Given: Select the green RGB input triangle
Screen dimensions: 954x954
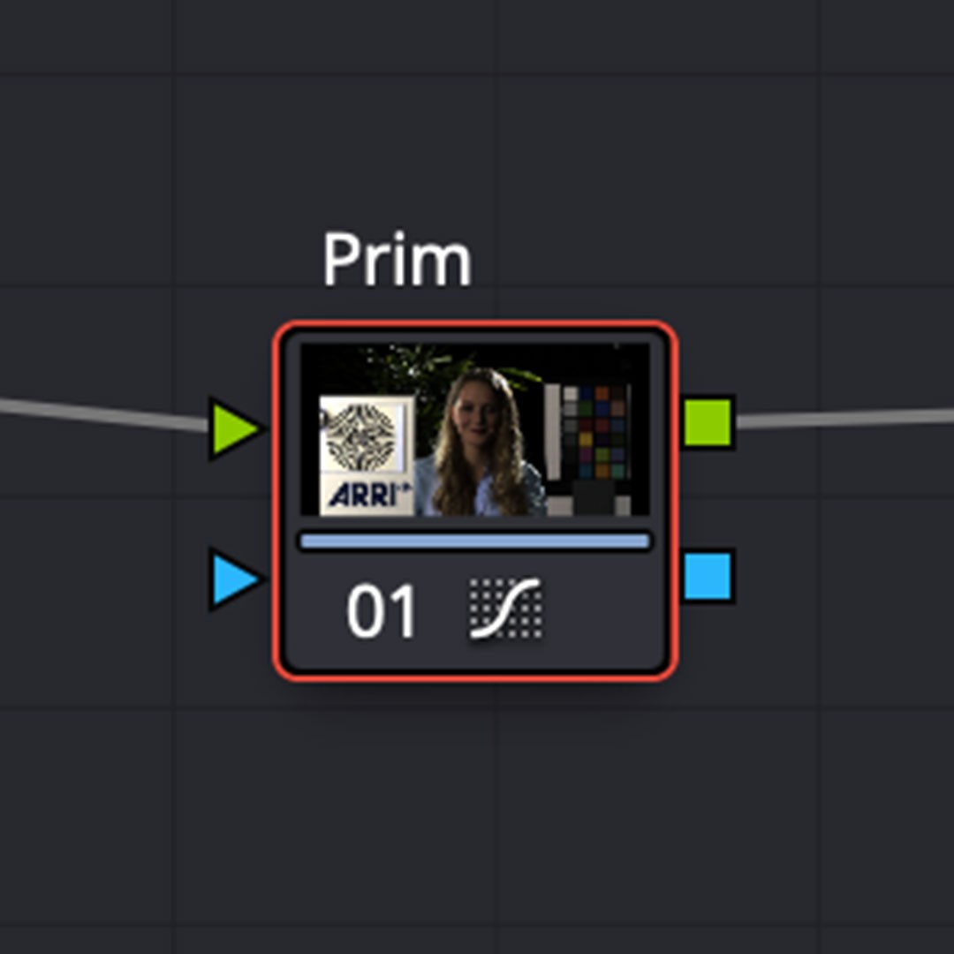Looking at the screenshot, I should [236, 428].
